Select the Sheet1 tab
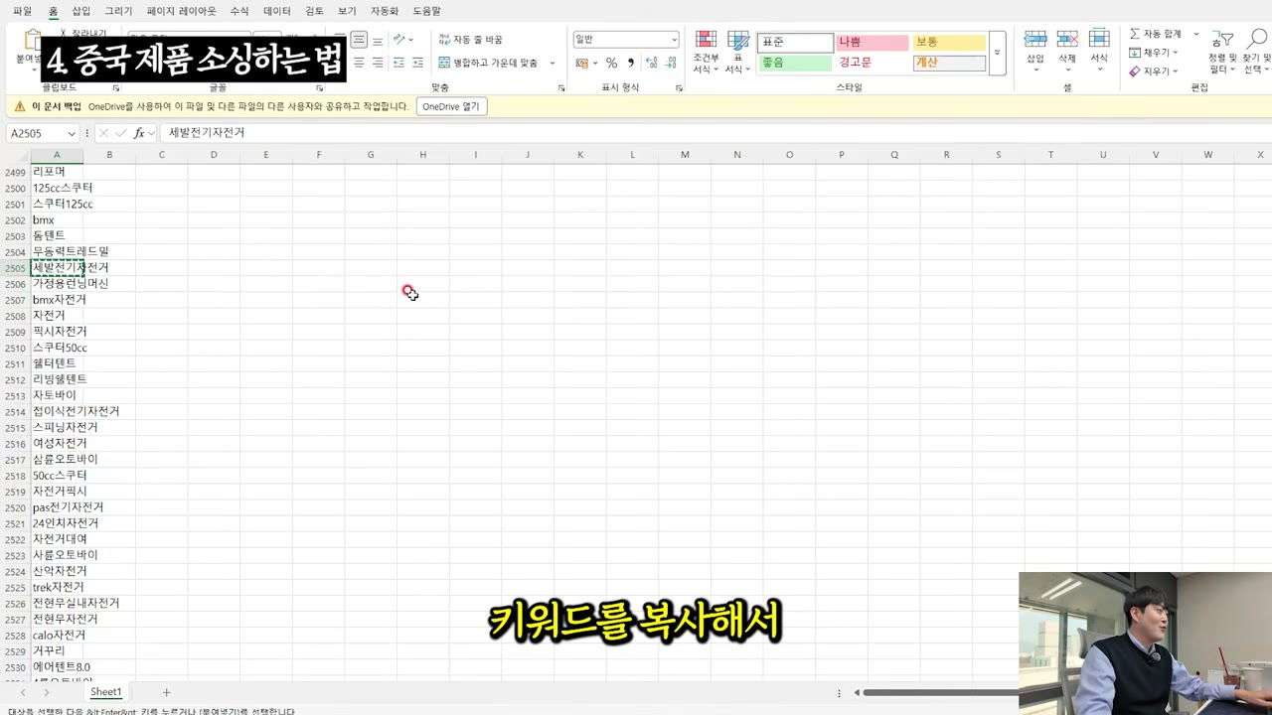 coord(105,692)
